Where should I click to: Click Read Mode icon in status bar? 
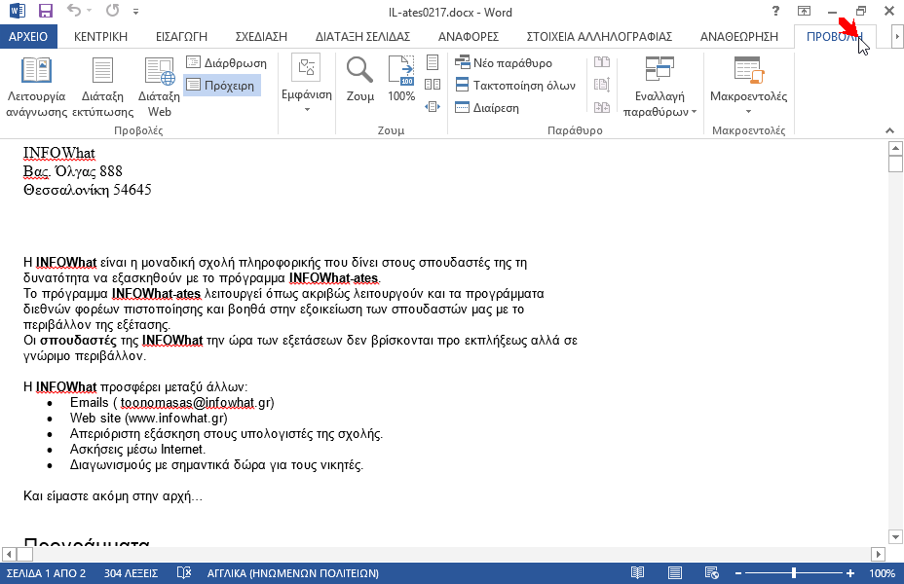point(637,573)
